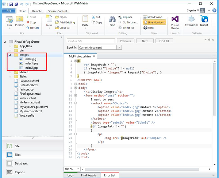Viewport: 219px width, 178px height.
Task: Switch to the Databases workspace
Action: point(21,163)
